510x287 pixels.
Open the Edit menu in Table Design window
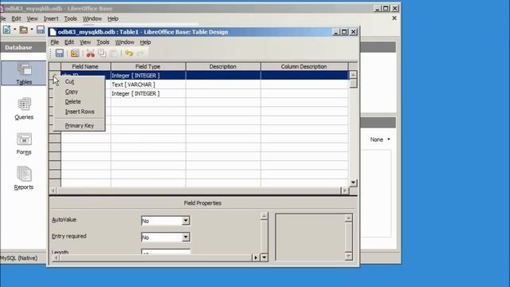pos(69,42)
